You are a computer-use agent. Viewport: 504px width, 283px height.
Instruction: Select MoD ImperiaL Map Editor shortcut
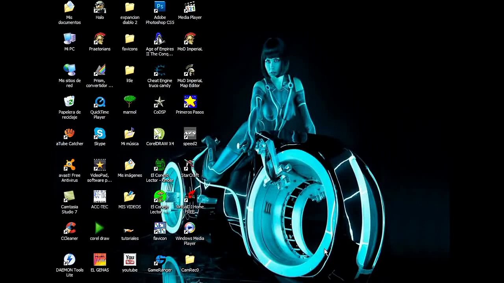[x=190, y=70]
